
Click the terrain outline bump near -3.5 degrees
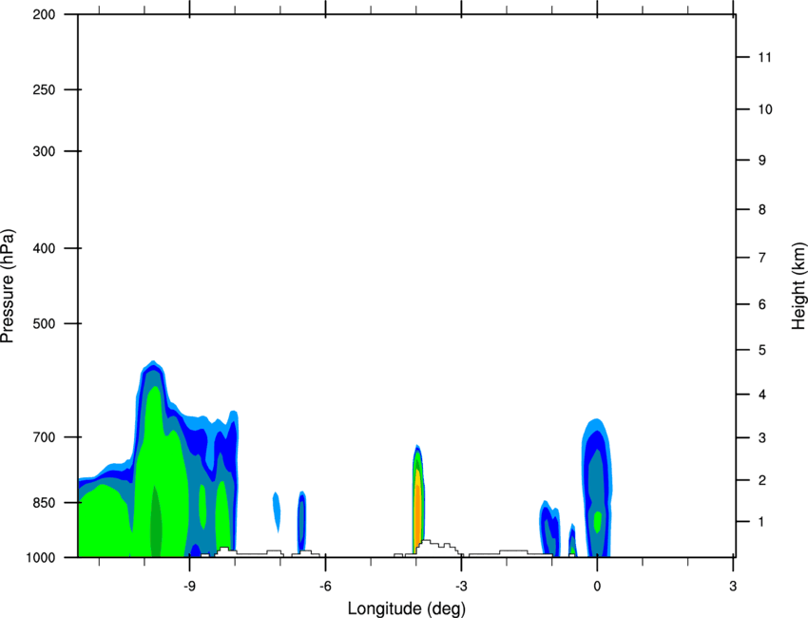(x=435, y=548)
